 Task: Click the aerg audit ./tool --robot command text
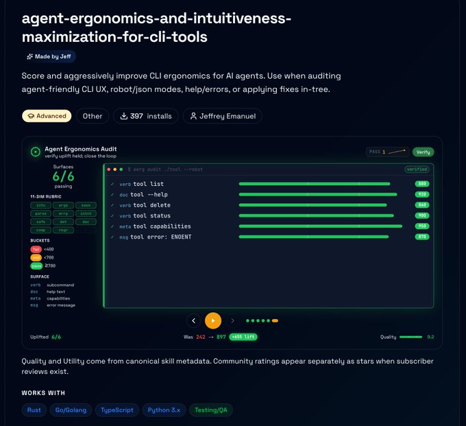click(165, 169)
